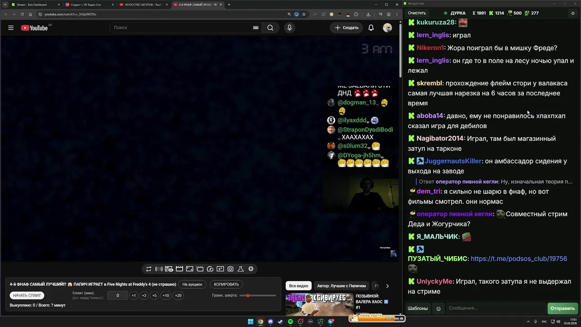Reload the browser page
The height and width of the screenshot is (327, 581).
pyautogui.click(x=22, y=14)
